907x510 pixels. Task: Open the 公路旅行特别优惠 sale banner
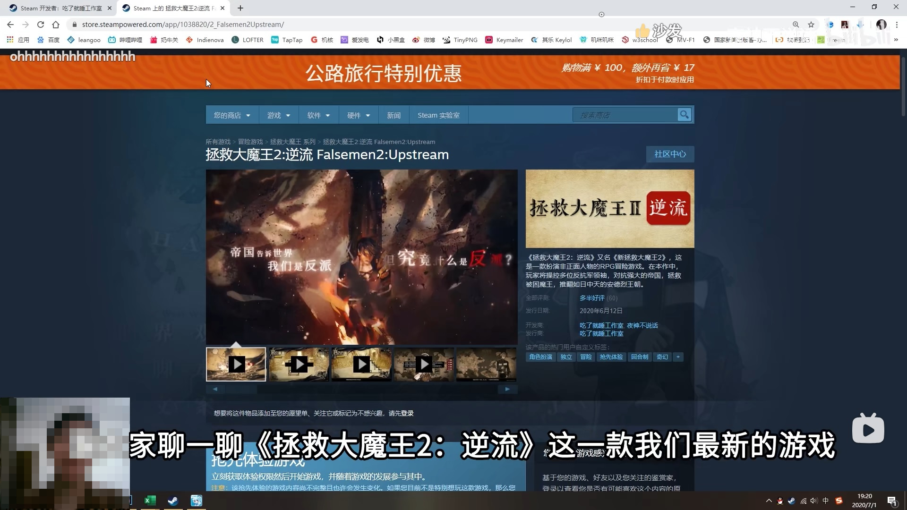coord(450,72)
